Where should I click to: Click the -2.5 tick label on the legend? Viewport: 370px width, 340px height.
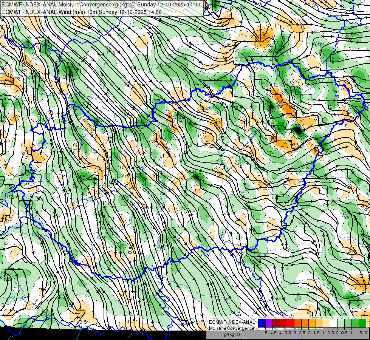tap(302, 333)
